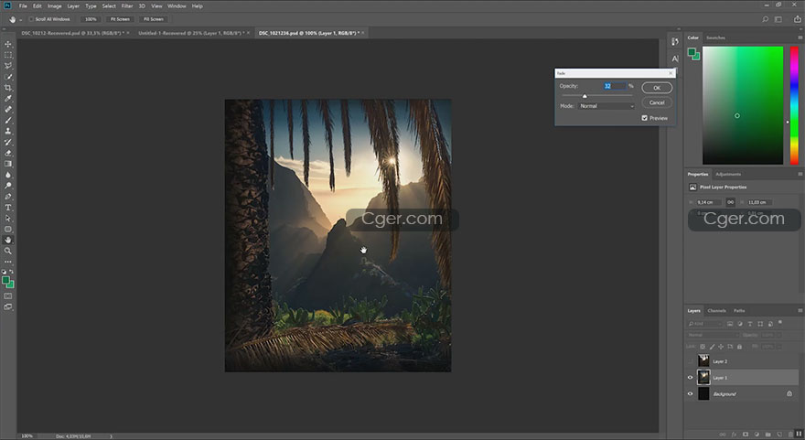This screenshot has width=805, height=440.
Task: Open the Image menu
Action: coord(54,6)
